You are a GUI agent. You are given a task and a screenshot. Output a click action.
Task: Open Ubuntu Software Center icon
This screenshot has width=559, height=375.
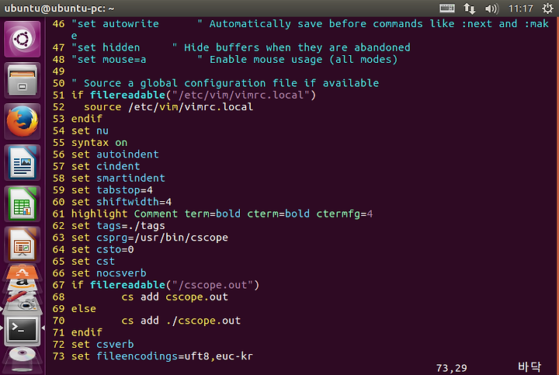coord(22,273)
